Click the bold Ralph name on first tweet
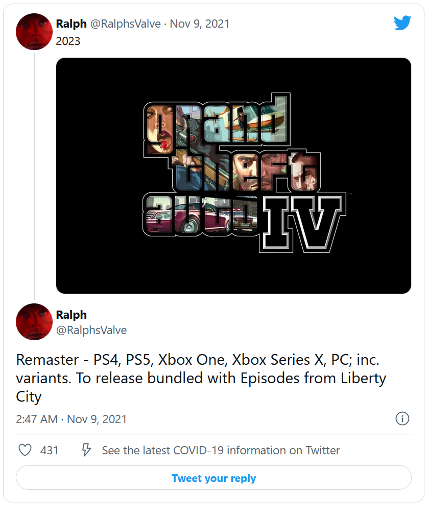The width and height of the screenshot is (428, 506). point(71,24)
